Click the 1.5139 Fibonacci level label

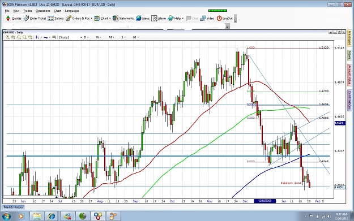(323, 47)
